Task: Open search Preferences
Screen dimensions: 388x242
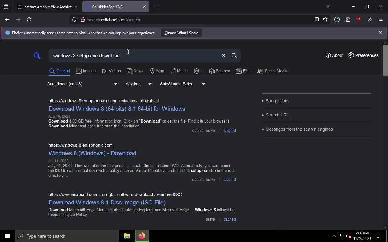Action: click(x=363, y=55)
